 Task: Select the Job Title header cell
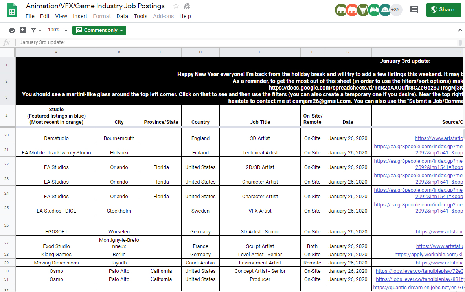[260, 116]
